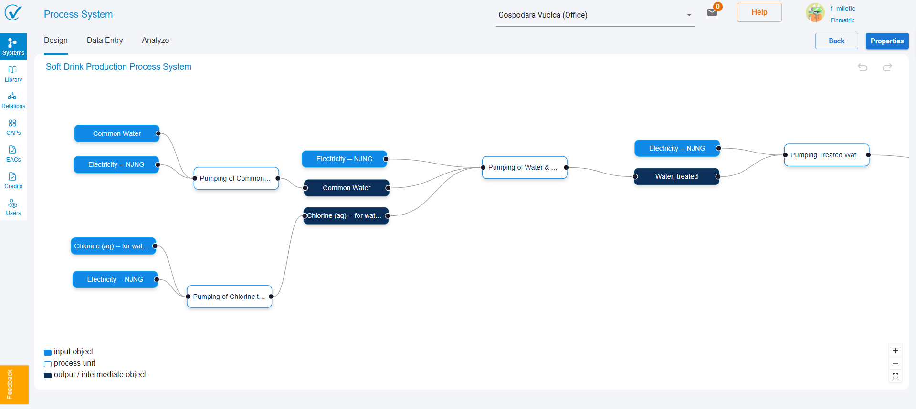The image size is (916, 409).
Task: Click the Soft Drink Production Process System title
Action: (118, 67)
